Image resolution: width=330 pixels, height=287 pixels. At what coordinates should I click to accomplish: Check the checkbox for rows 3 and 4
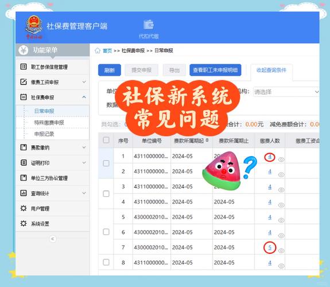[x=106, y=193]
